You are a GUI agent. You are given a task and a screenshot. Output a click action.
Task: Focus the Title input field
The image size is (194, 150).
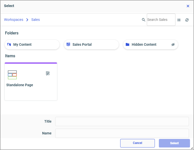pos(122,121)
